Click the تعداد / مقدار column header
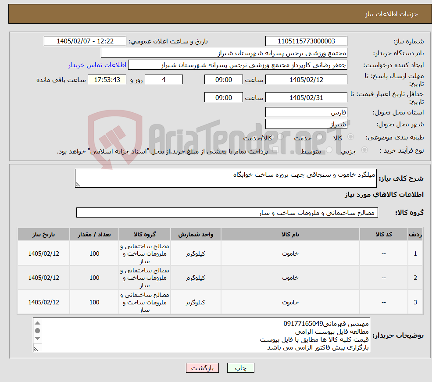The width and height of the screenshot is (432, 382). [x=94, y=234]
